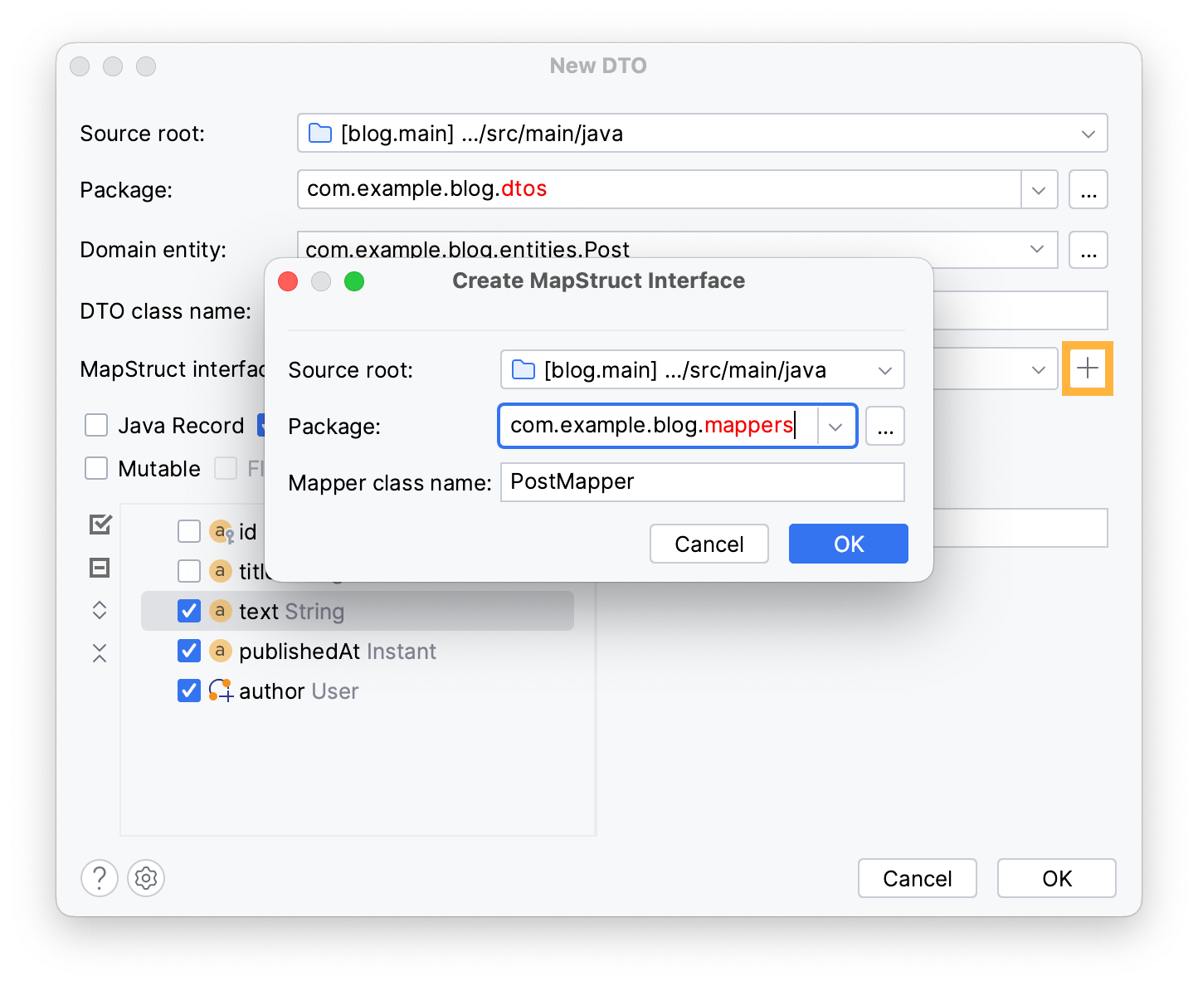
Task: Click the unselect-all fields icon
Action: [99, 568]
